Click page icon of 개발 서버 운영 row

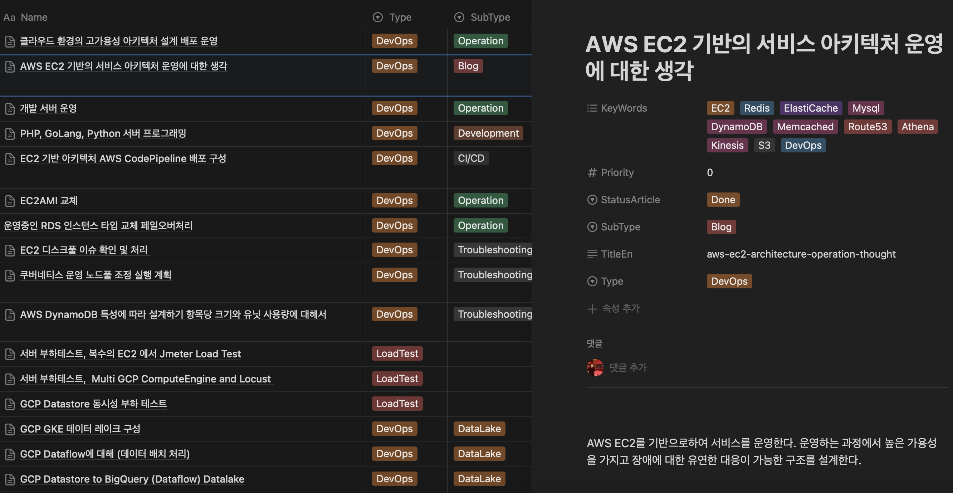coord(10,108)
